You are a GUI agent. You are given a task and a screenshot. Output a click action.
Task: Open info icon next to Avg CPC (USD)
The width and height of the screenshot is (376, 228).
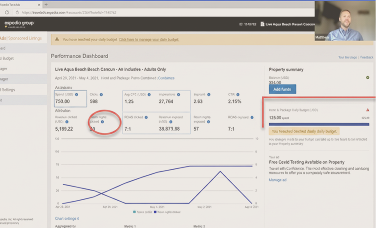[149, 95]
